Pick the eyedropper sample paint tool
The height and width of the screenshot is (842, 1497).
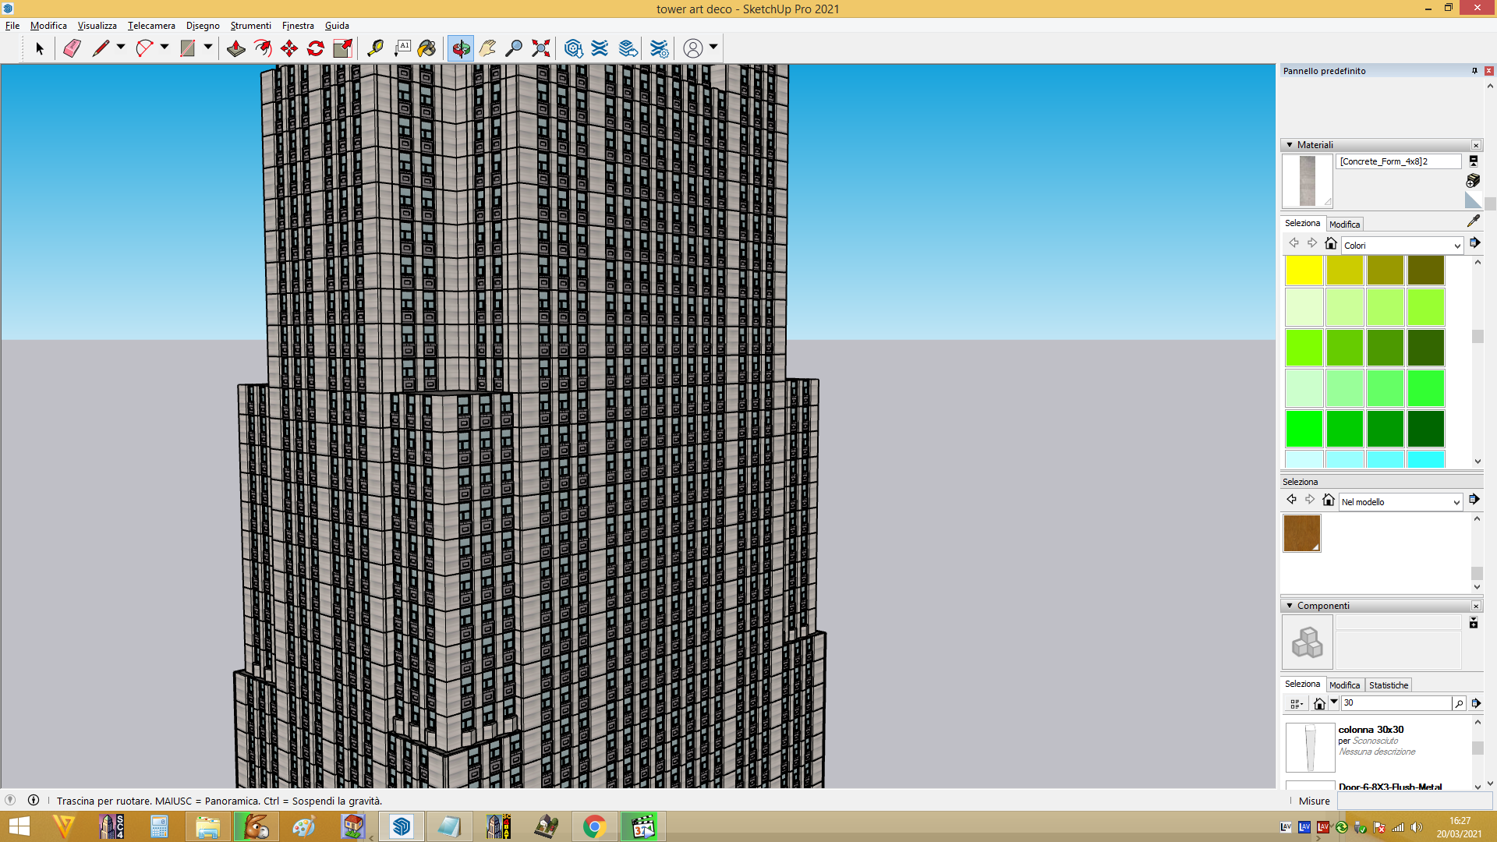(x=1473, y=221)
